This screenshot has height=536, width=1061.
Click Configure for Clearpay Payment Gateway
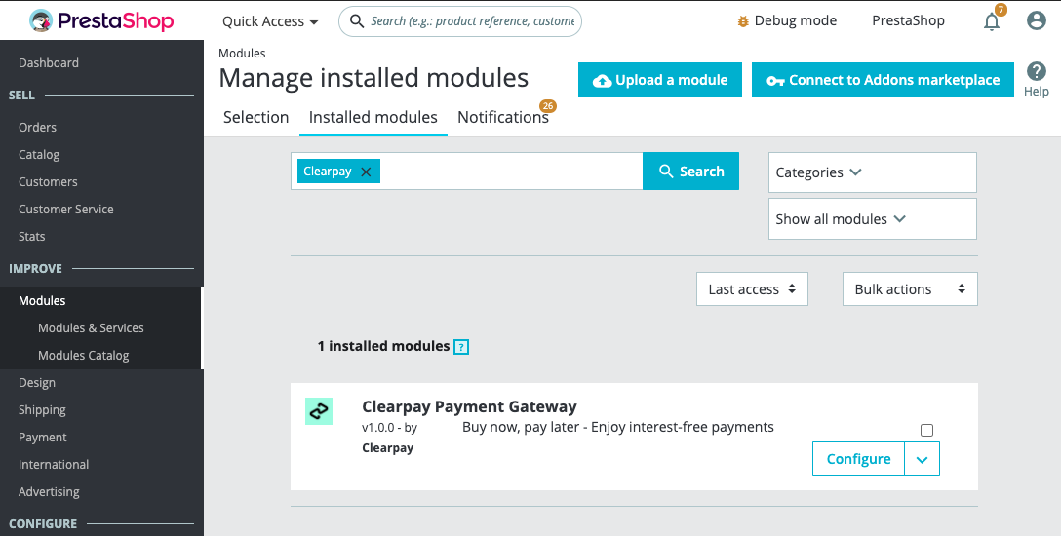858,459
